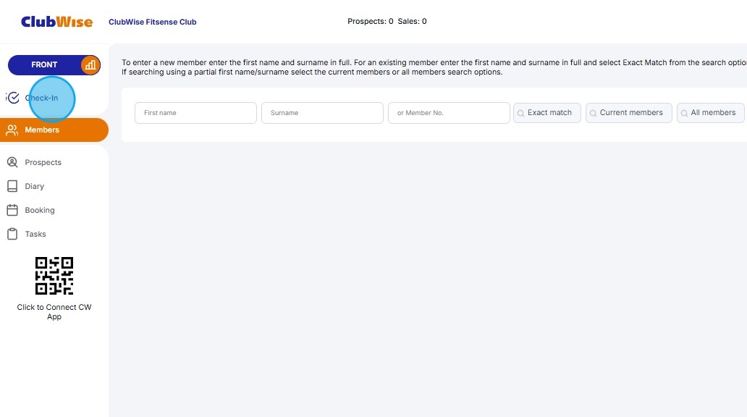Click the Check-In checkmark icon
Screen dimensions: 747x417
pos(13,98)
